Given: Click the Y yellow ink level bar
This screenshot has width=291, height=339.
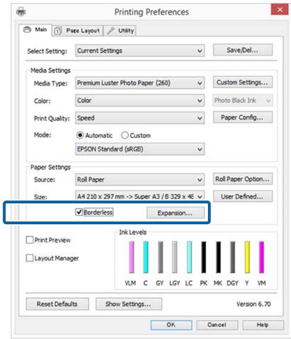Looking at the screenshot, I should click(247, 257).
